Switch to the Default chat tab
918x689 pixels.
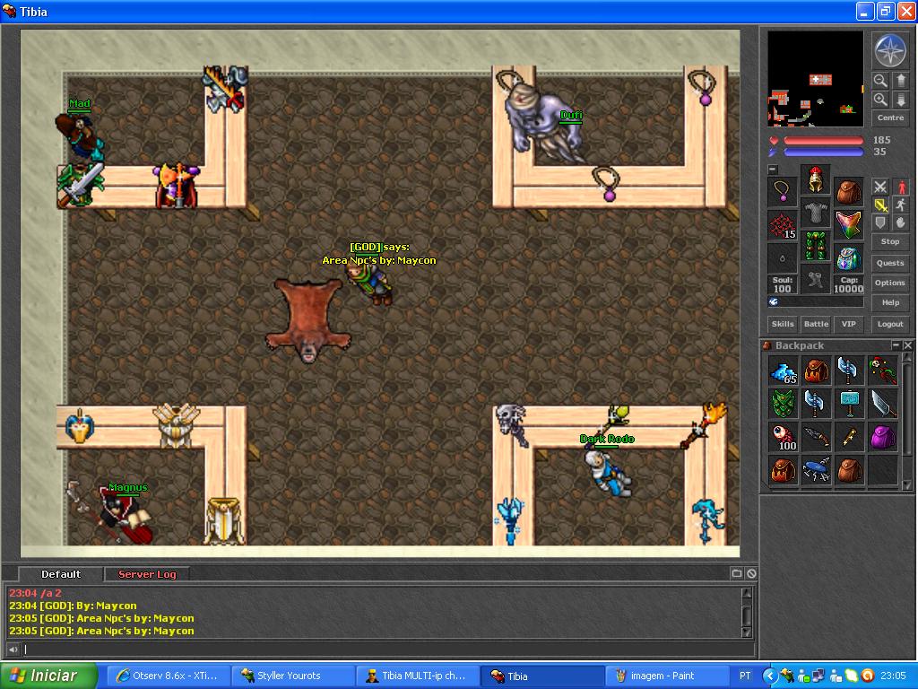pyautogui.click(x=61, y=574)
